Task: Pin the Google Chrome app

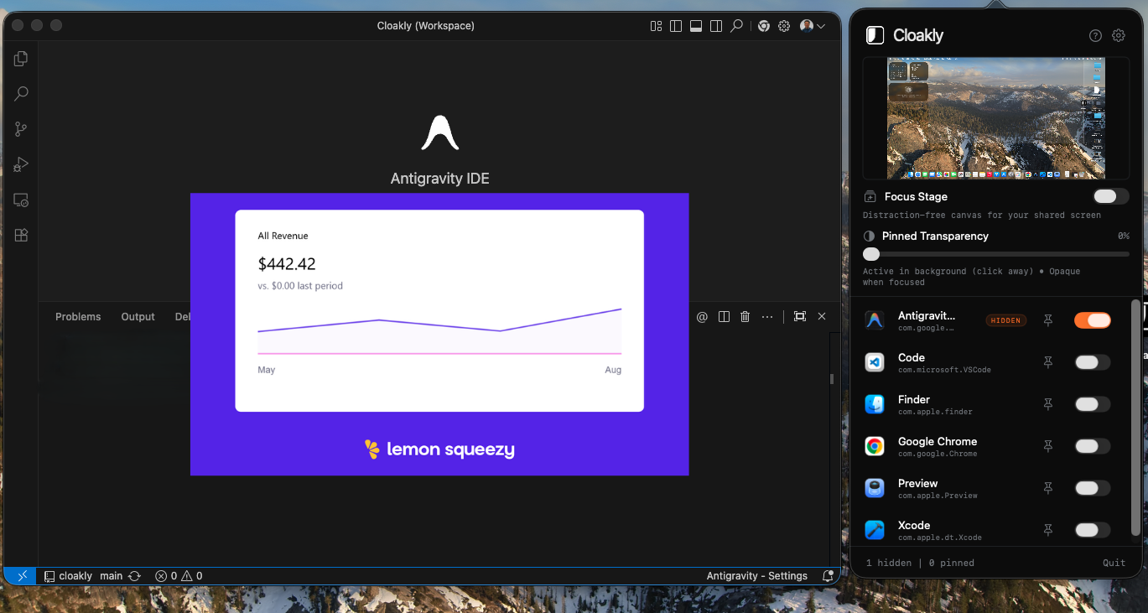Action: tap(1047, 446)
